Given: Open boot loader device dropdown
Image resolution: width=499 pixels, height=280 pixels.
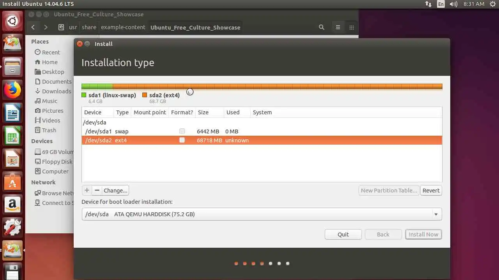Looking at the screenshot, I should pos(262,214).
